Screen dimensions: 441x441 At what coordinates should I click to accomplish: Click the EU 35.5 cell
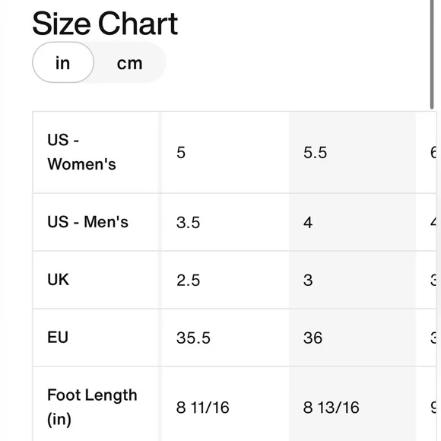pos(225,338)
